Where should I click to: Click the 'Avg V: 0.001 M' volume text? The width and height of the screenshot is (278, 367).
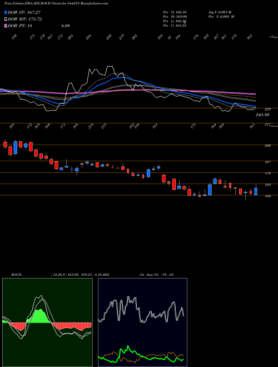pos(219,12)
